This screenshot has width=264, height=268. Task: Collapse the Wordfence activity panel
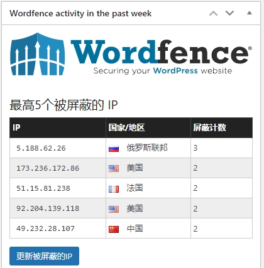click(249, 13)
